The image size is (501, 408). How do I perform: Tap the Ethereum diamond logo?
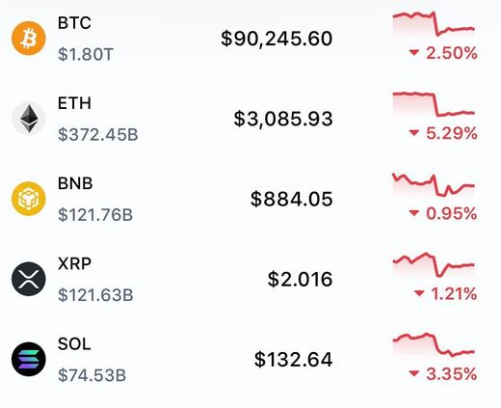[x=29, y=119]
